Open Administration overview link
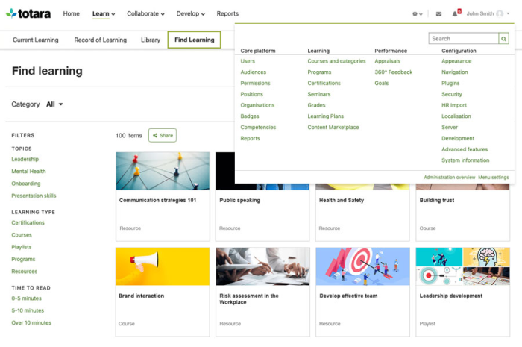 click(x=450, y=177)
